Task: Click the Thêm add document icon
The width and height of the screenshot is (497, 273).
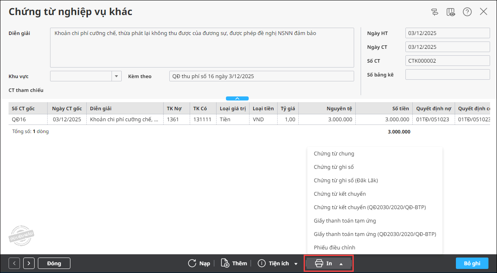Action: coord(225,263)
